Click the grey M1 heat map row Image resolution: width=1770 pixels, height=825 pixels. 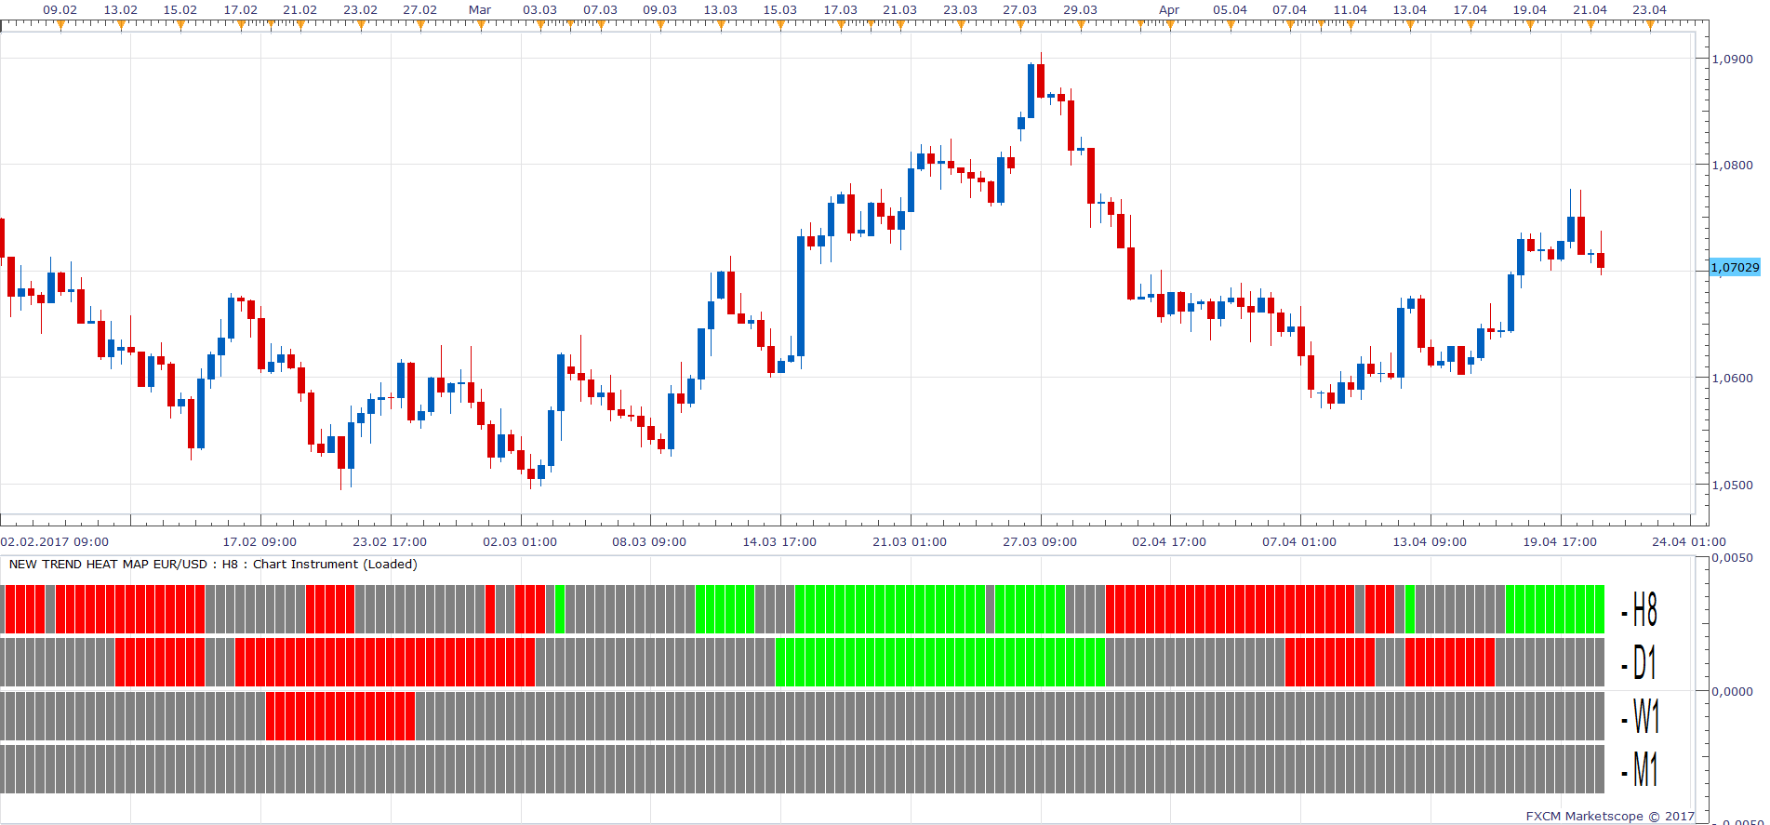[803, 769]
